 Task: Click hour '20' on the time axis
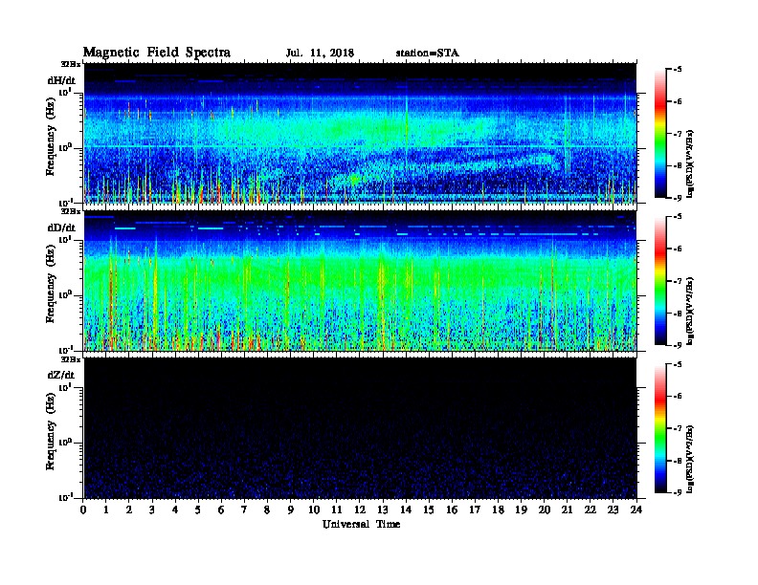click(x=545, y=510)
